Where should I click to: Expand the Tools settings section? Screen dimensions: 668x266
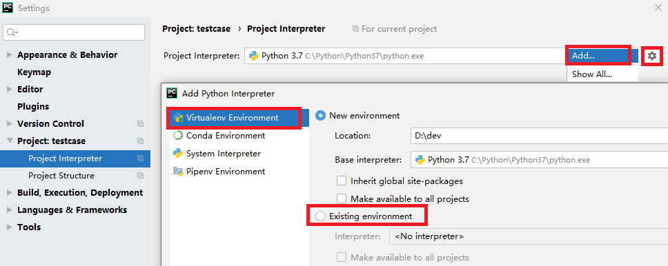[x=10, y=227]
